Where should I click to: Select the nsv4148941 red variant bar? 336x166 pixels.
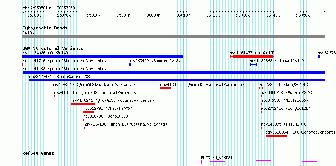click(83, 104)
